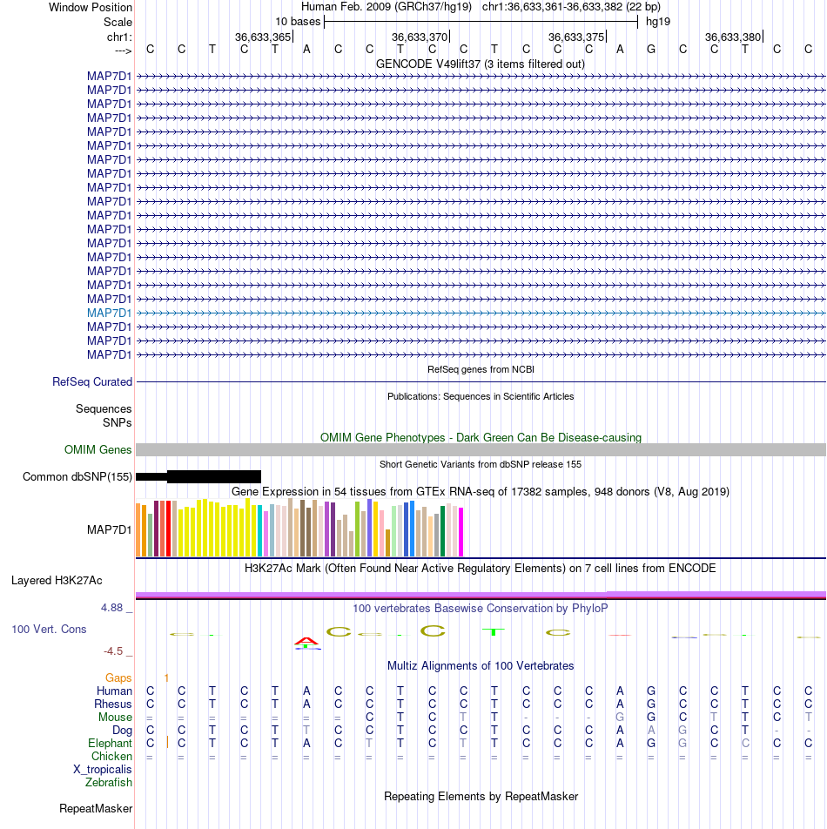Click the hg19 label next to scale bar
Screen dimensions: 827x829
(658, 22)
